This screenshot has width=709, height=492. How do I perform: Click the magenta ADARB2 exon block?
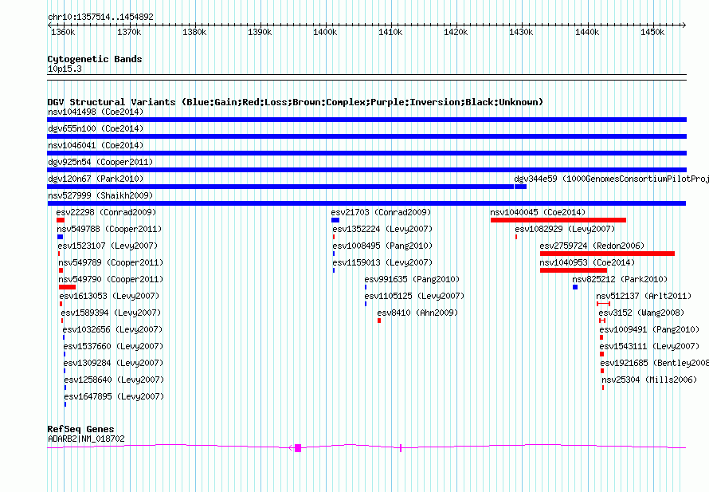pos(297,448)
